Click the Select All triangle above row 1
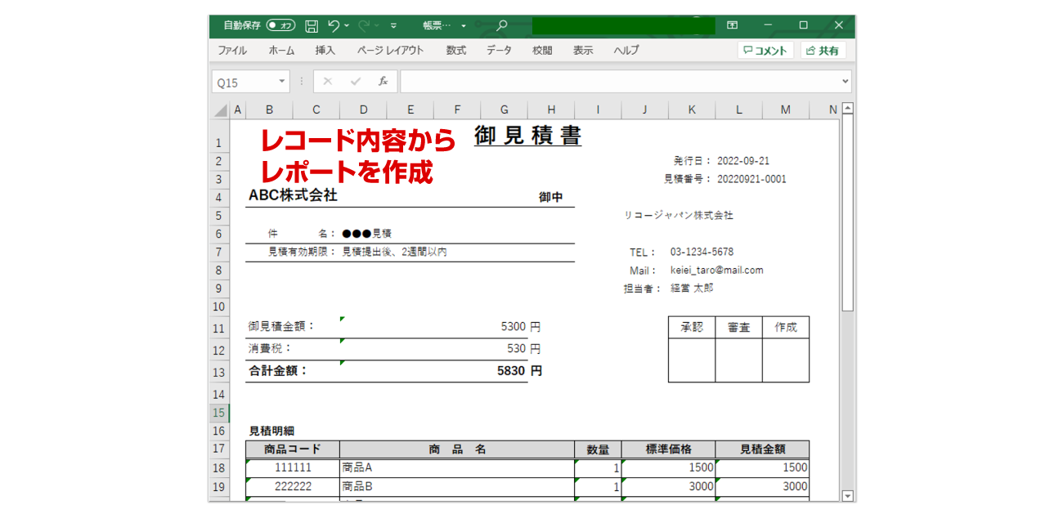 pos(219,109)
